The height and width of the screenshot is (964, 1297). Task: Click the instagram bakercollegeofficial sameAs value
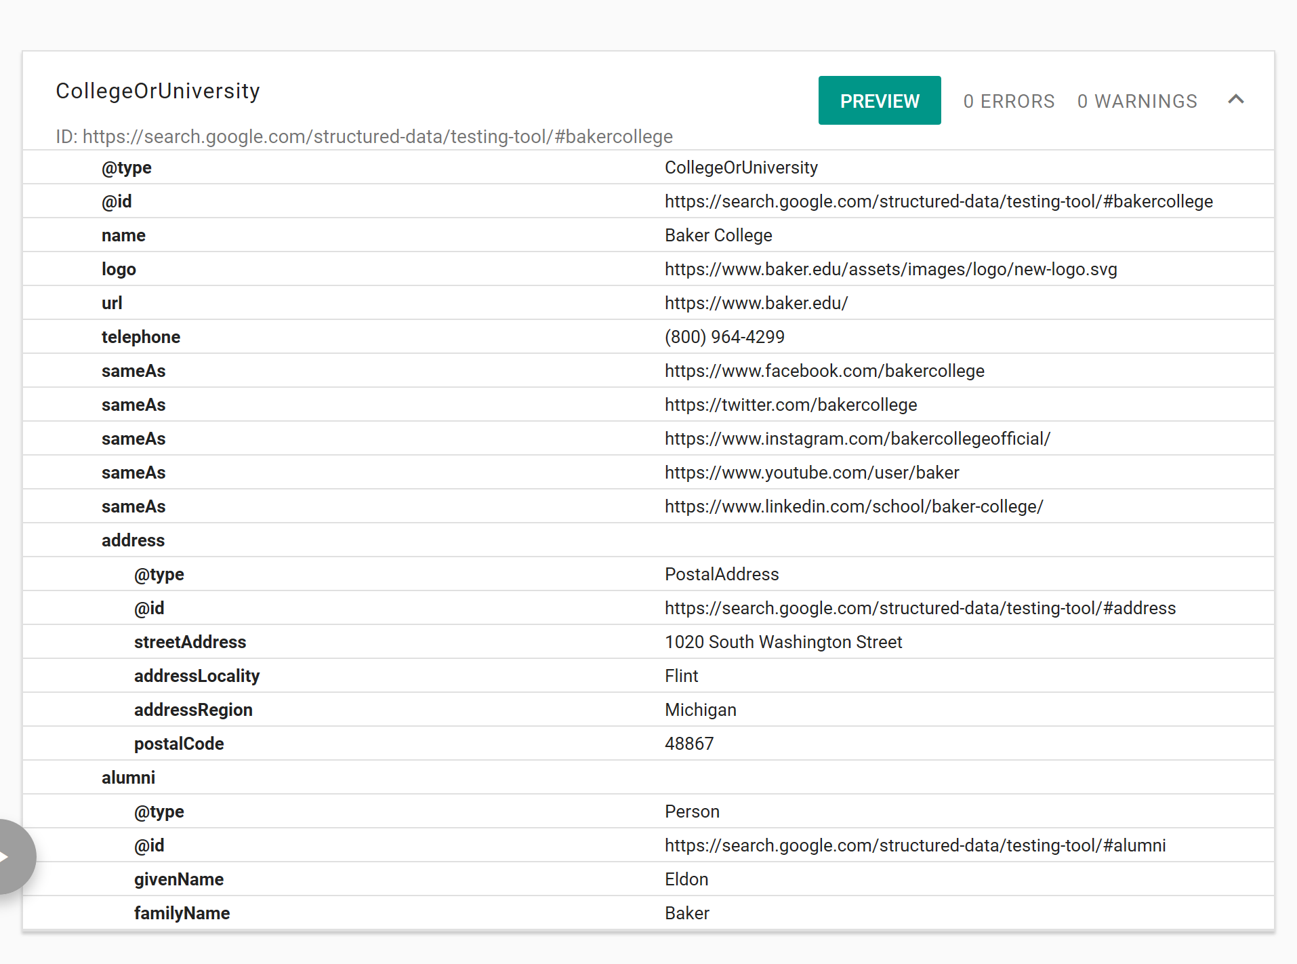tap(857, 439)
